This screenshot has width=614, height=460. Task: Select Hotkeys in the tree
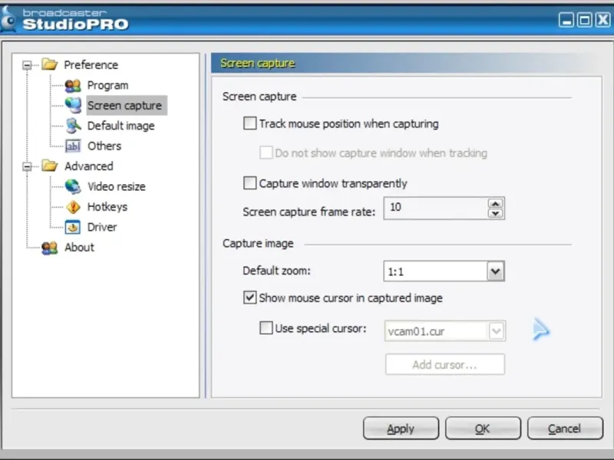(107, 206)
